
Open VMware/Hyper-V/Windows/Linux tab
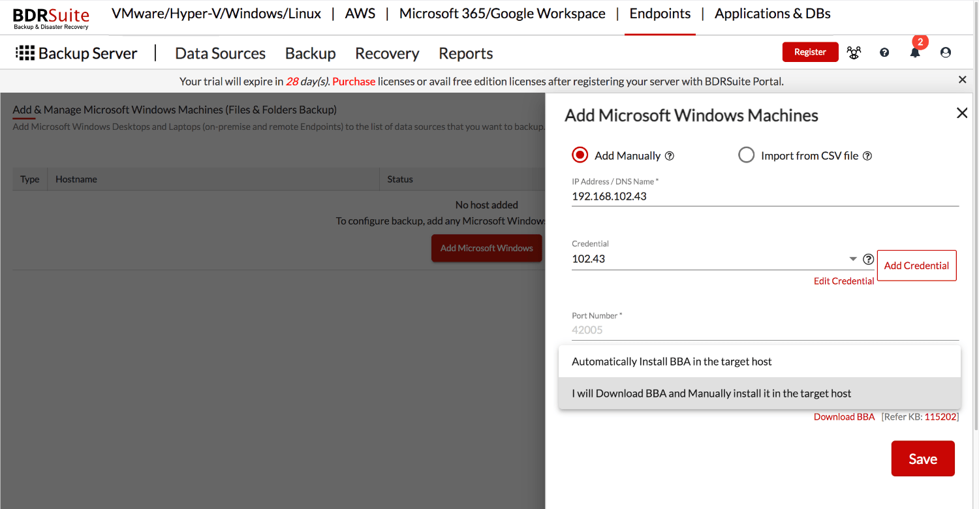pyautogui.click(x=217, y=14)
